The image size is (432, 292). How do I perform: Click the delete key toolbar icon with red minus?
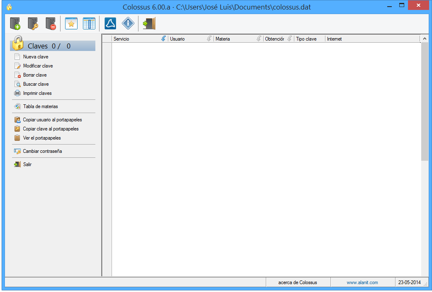click(x=51, y=24)
